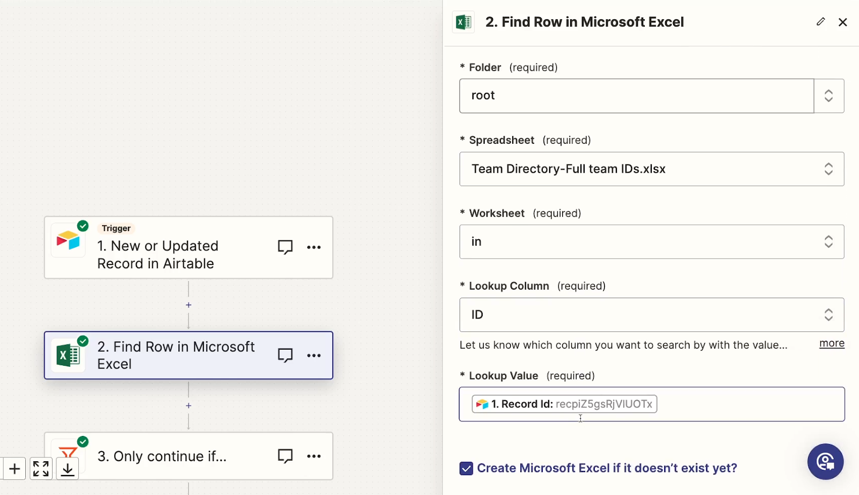The width and height of the screenshot is (859, 495).
Task: Click the filter icon on step 3
Action: [68, 454]
